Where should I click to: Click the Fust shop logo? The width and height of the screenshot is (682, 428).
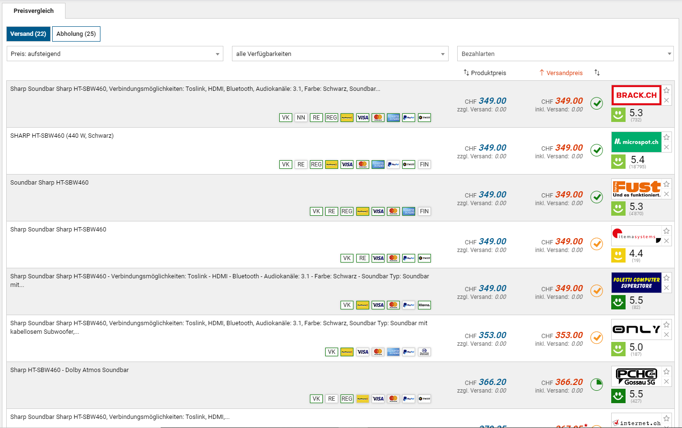[x=636, y=189]
